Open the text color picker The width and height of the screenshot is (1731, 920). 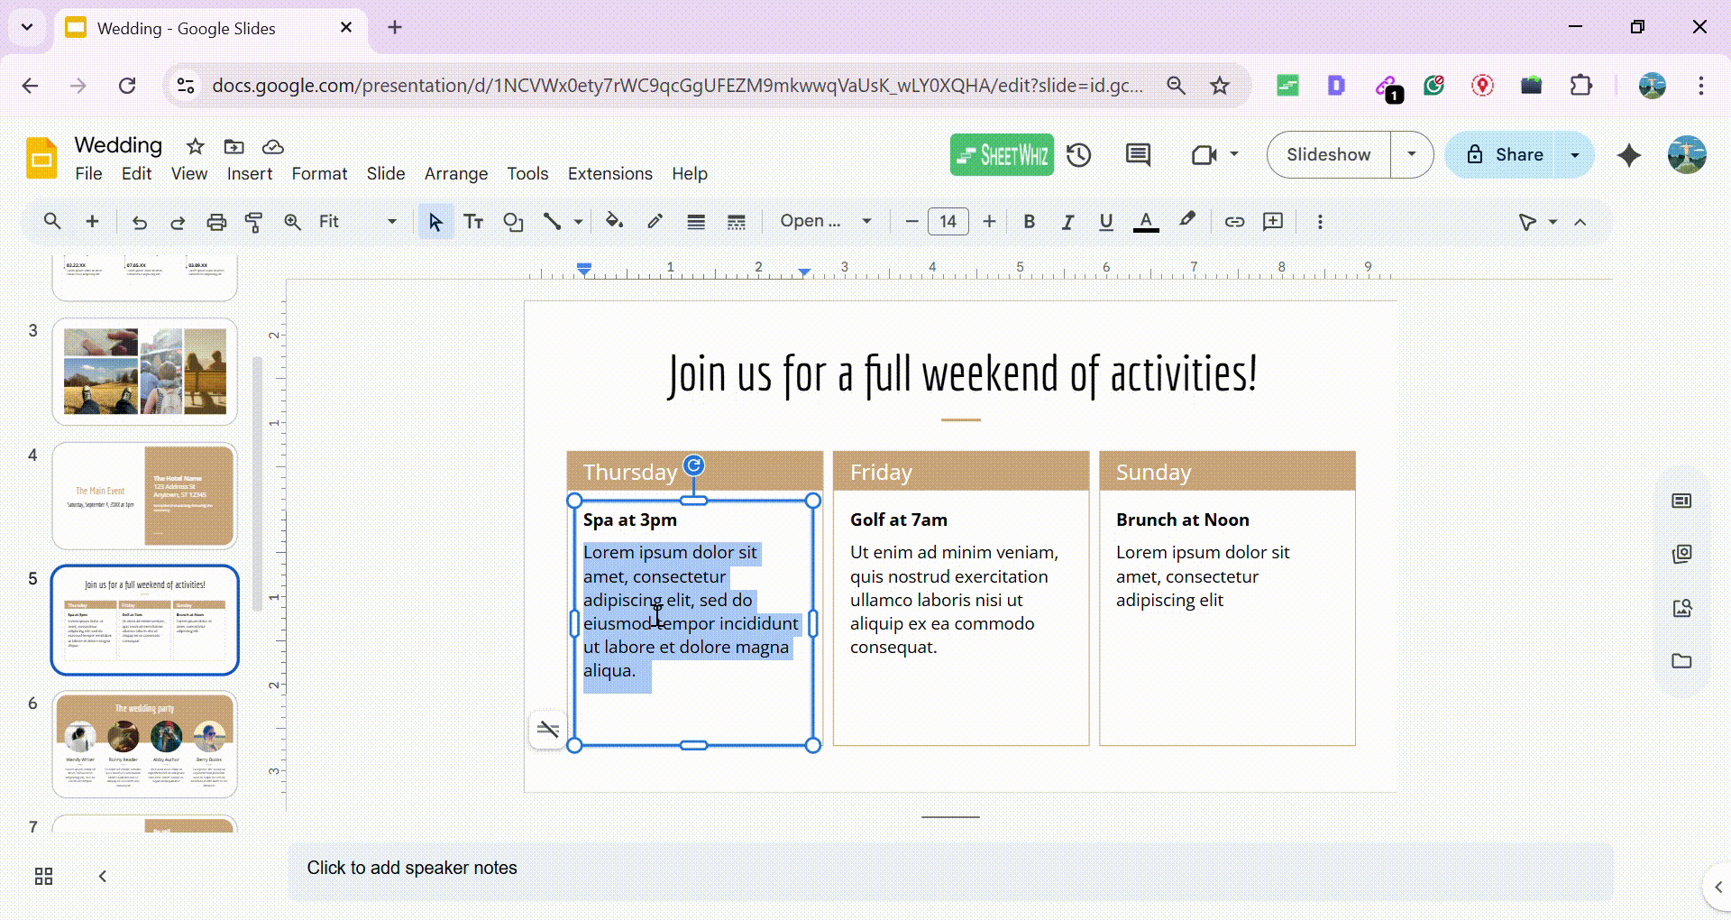(x=1146, y=222)
